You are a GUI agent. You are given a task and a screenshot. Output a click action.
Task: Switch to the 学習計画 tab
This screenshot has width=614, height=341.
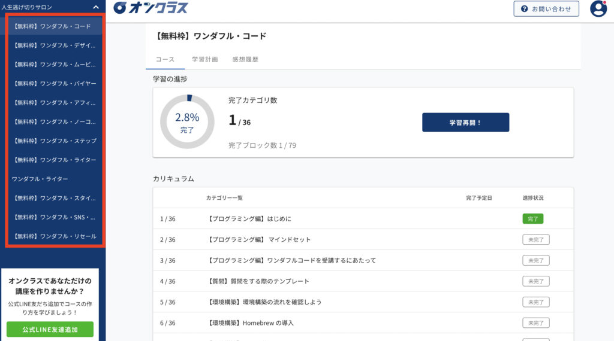coord(204,60)
